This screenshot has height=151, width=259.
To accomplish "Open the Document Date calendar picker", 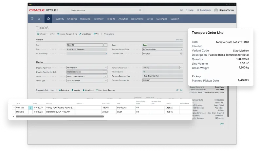I will (x=181, y=53).
